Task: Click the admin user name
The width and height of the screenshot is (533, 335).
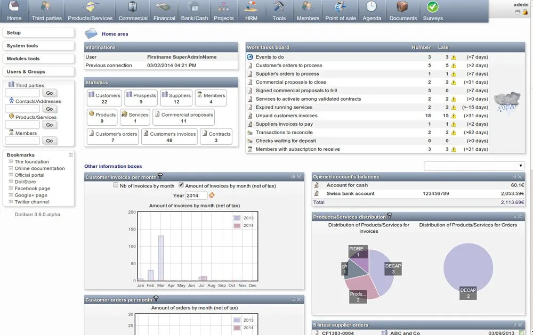Action: click(521, 4)
